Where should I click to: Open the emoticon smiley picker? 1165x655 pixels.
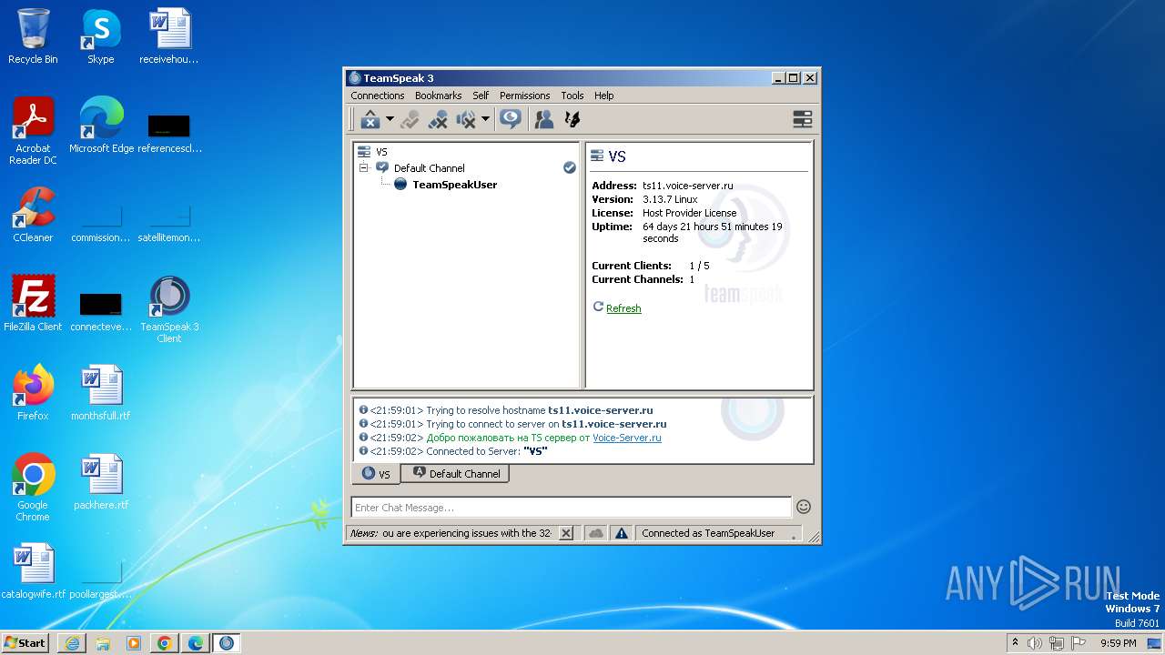(x=804, y=507)
